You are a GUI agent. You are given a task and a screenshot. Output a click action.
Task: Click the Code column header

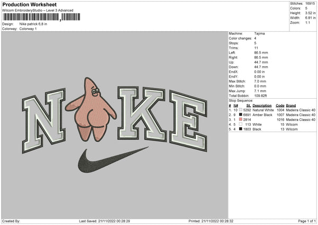coord(280,106)
